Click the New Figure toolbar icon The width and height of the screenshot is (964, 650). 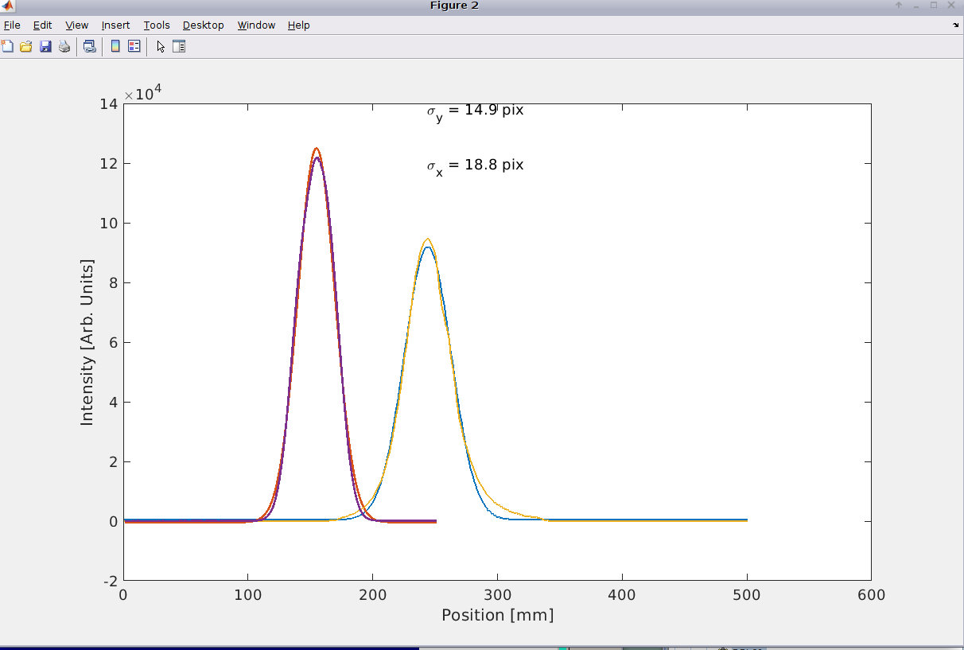click(7, 46)
